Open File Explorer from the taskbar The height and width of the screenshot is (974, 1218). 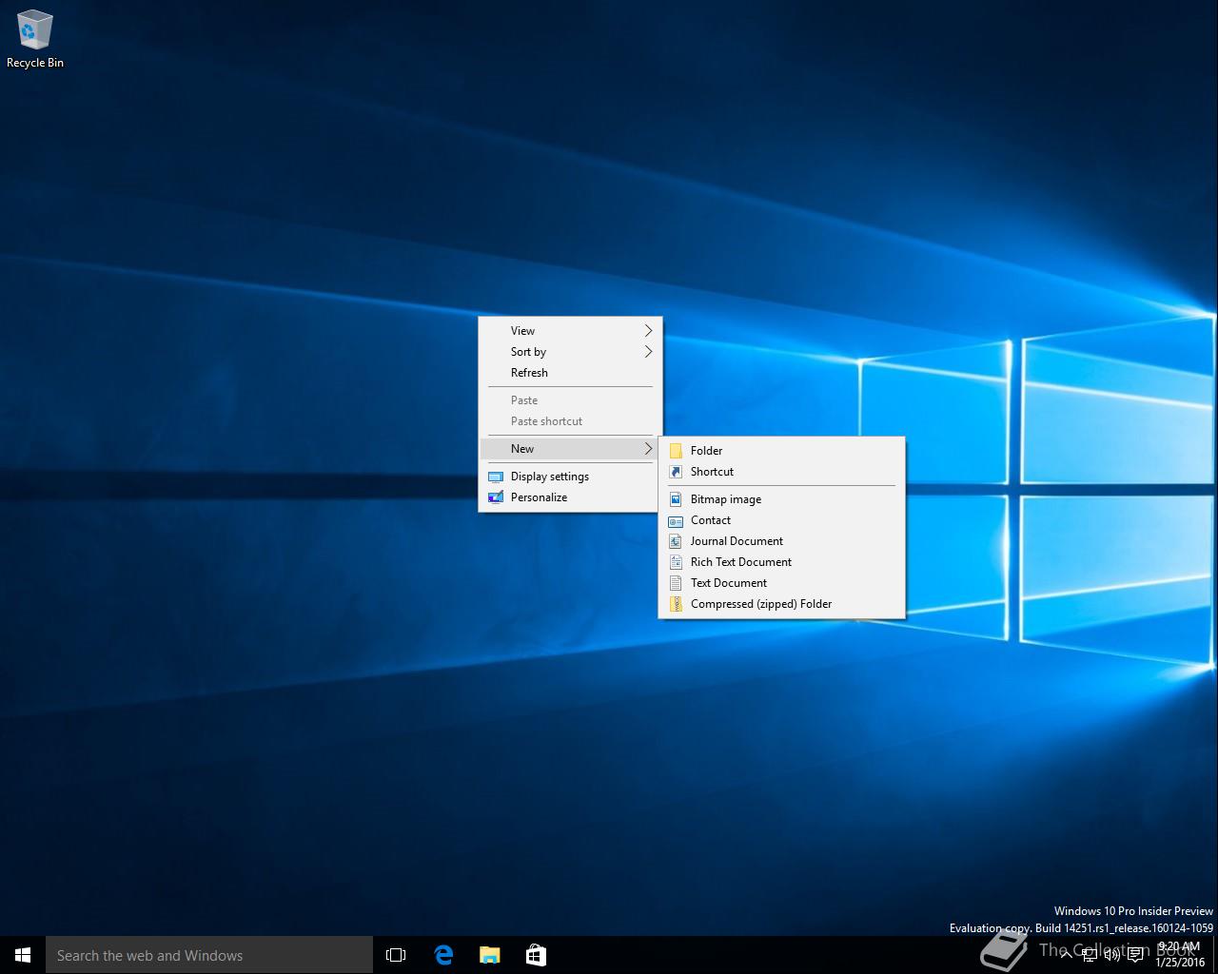[490, 955]
